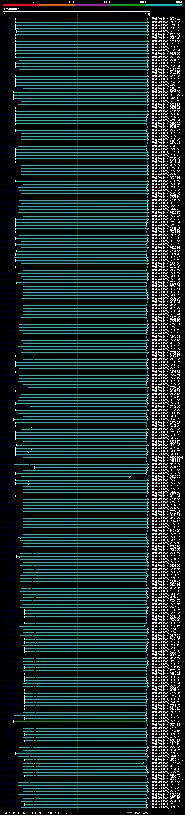Viewport: 185px width, 815px height.
Task: Select the UniRef100_P29307 label
Action: (x=166, y=47)
